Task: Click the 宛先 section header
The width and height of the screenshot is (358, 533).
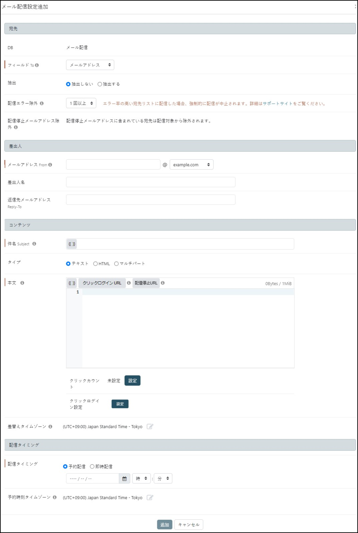Action: (x=180, y=28)
